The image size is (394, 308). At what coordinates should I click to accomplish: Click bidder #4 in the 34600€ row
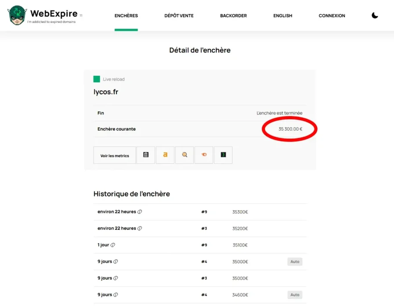click(x=204, y=295)
